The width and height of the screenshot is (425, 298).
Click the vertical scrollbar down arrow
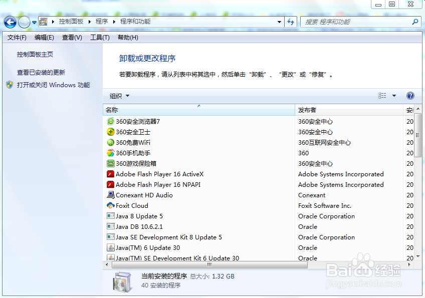pos(418,256)
